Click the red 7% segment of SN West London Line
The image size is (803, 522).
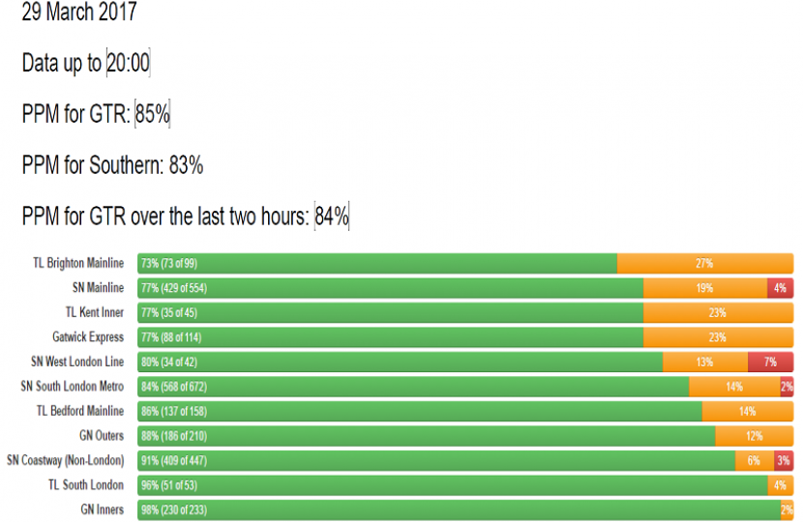coord(770,362)
